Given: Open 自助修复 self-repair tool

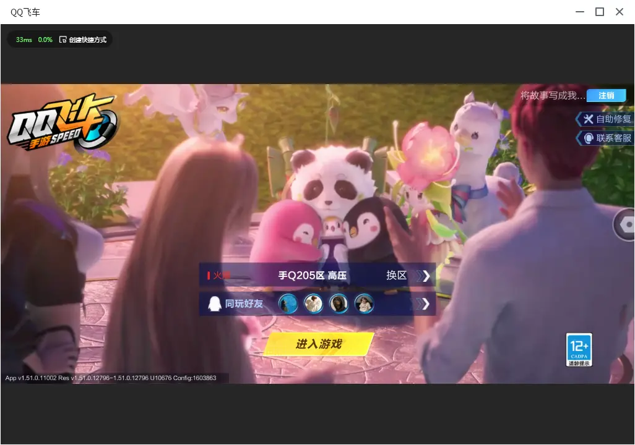Looking at the screenshot, I should tap(605, 119).
